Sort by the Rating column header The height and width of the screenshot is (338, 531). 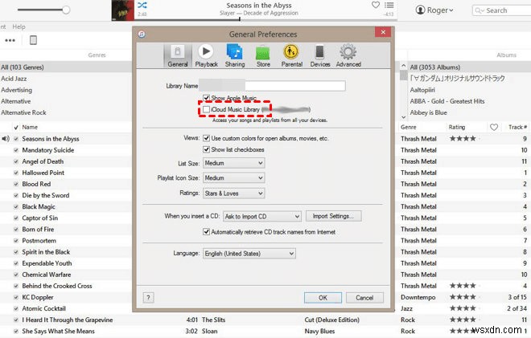[x=456, y=127]
